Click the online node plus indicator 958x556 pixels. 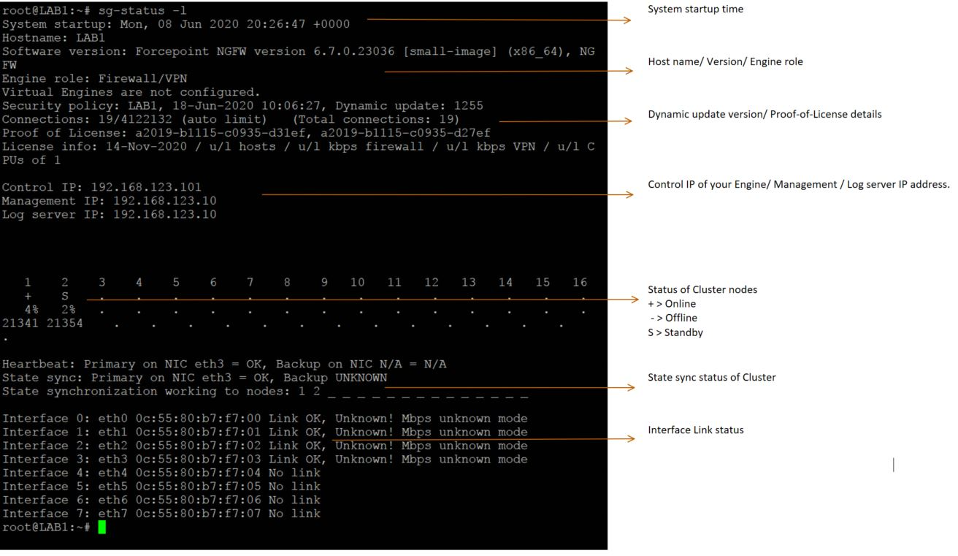tap(26, 296)
